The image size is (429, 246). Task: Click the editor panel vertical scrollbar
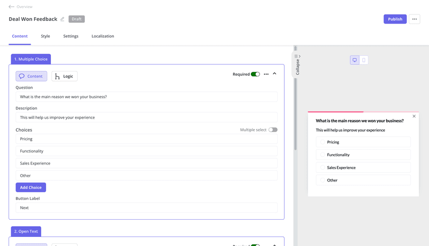(295, 99)
